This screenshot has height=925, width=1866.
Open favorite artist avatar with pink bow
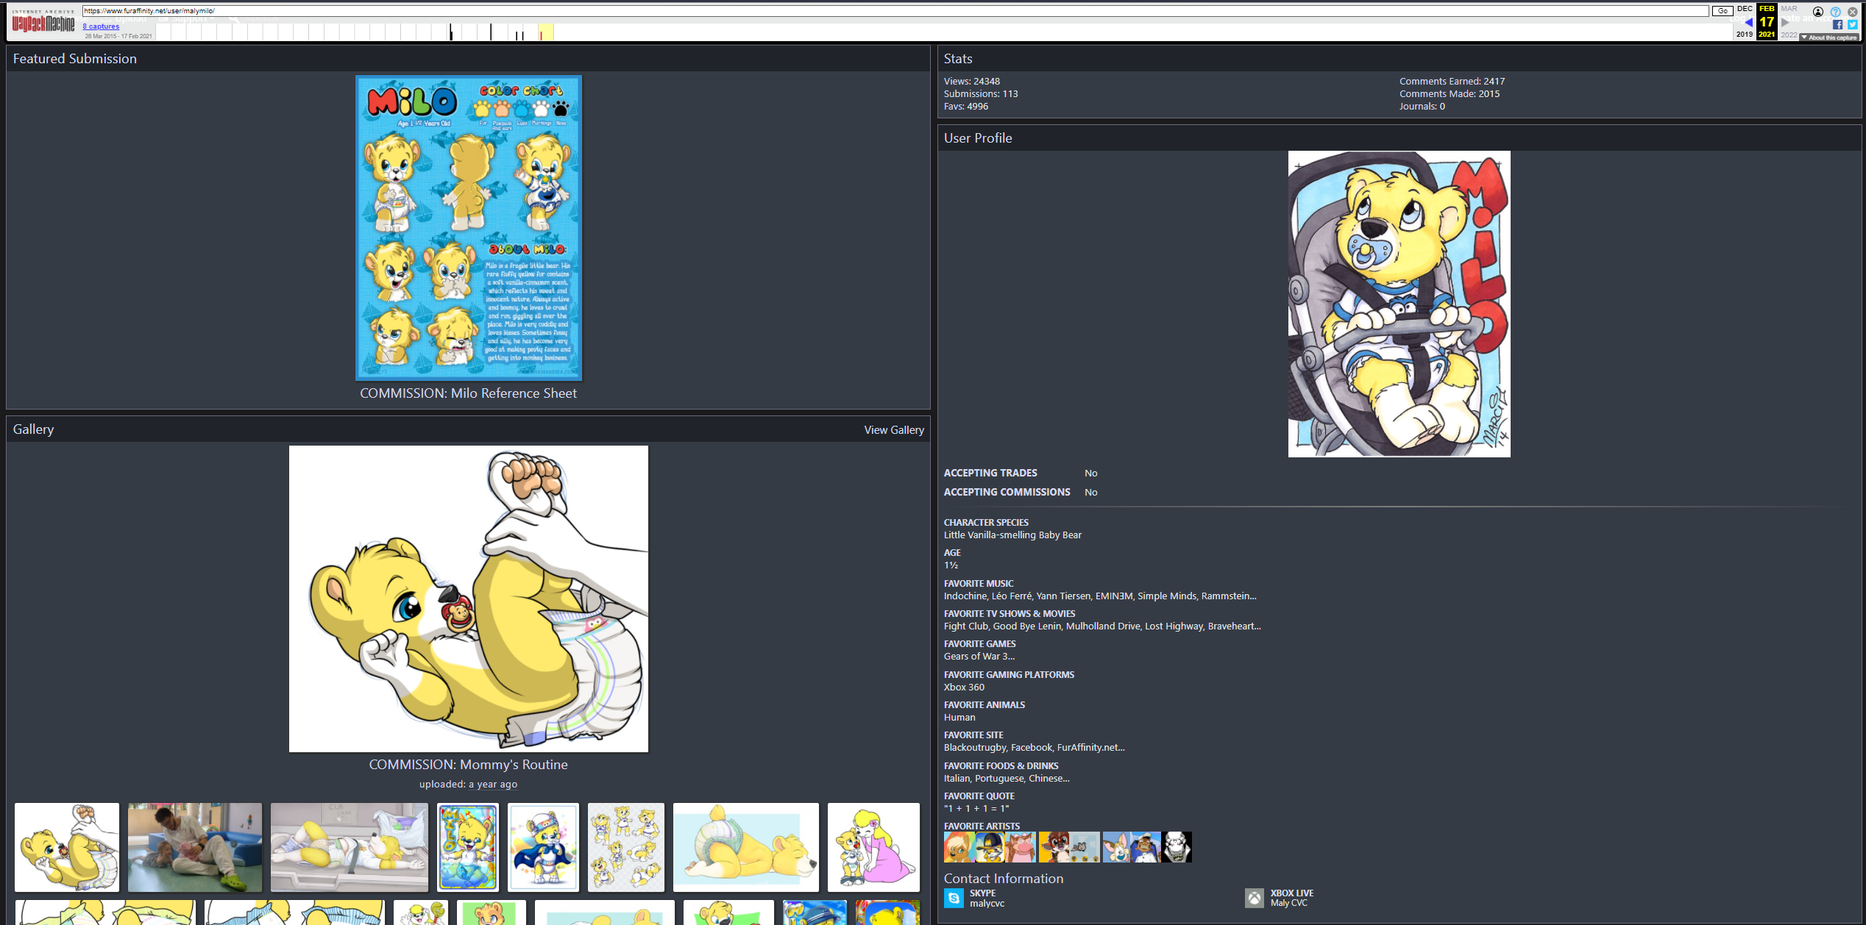pyautogui.click(x=1021, y=847)
